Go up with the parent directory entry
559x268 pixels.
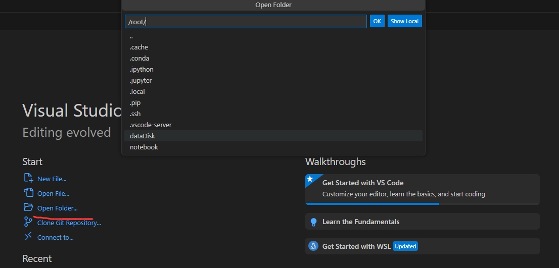click(x=131, y=36)
